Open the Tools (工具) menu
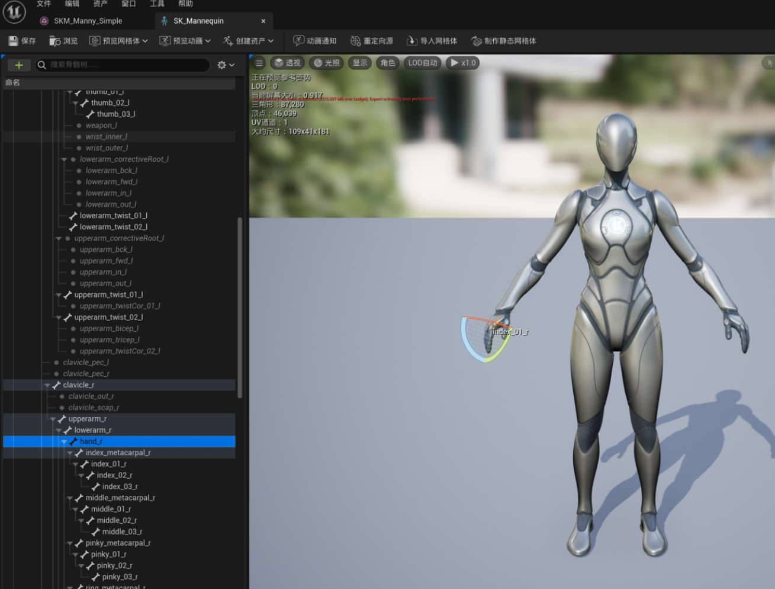 157,4
